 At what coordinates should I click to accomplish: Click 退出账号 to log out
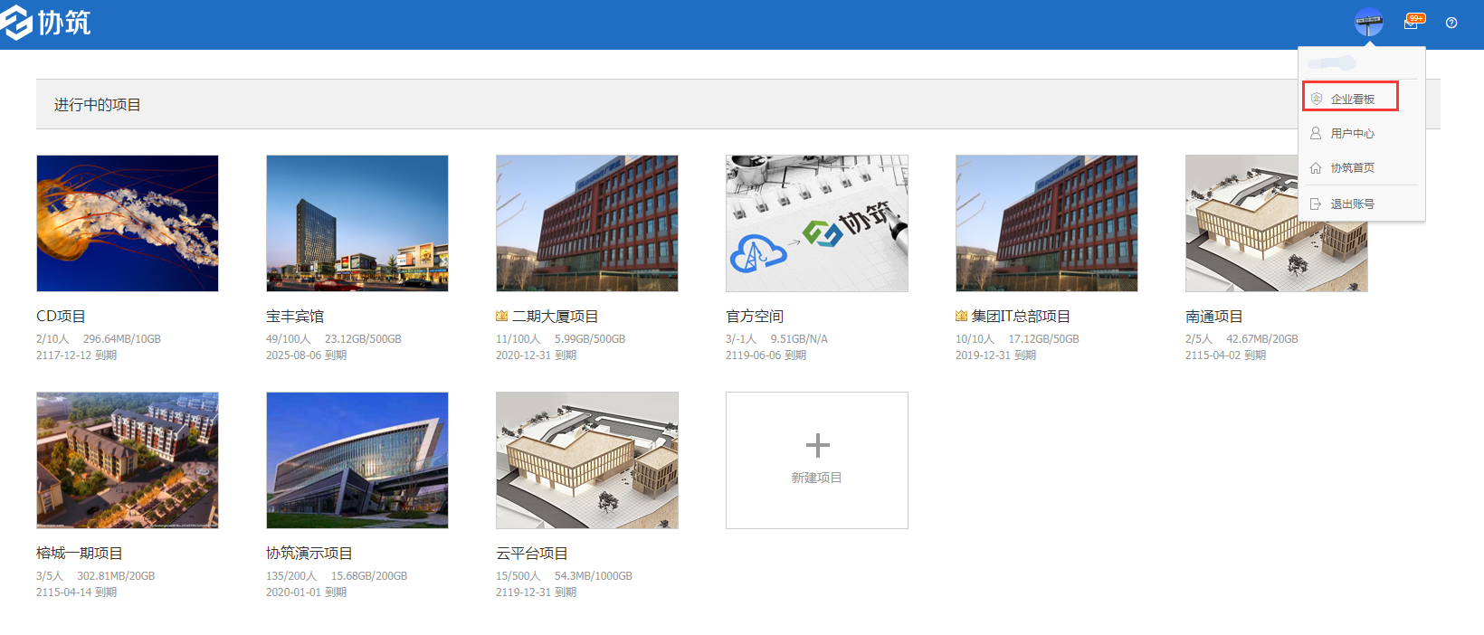point(1352,204)
